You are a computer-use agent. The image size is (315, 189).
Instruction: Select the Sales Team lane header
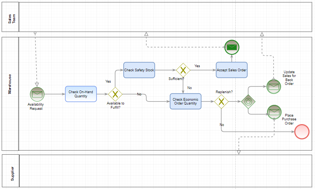[x=11, y=17]
